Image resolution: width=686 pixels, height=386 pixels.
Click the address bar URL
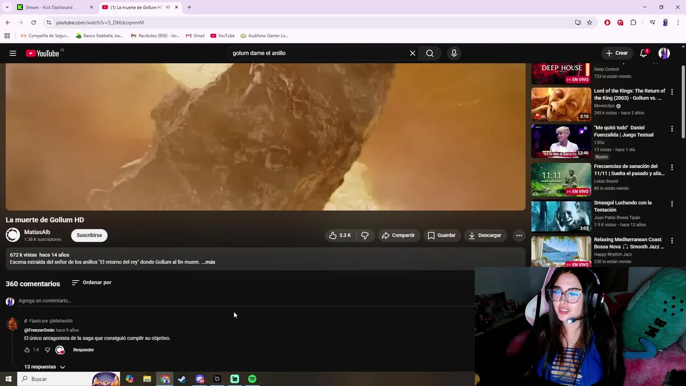[100, 23]
